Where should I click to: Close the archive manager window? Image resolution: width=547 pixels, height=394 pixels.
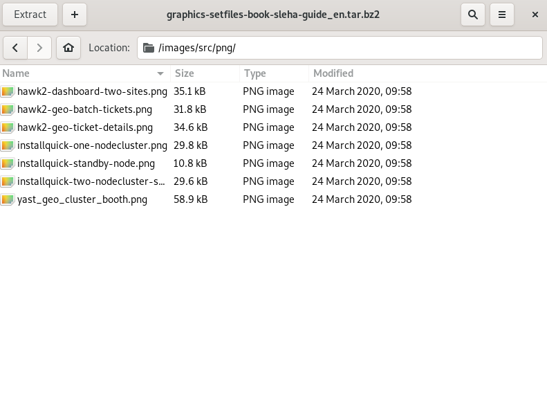pyautogui.click(x=535, y=14)
